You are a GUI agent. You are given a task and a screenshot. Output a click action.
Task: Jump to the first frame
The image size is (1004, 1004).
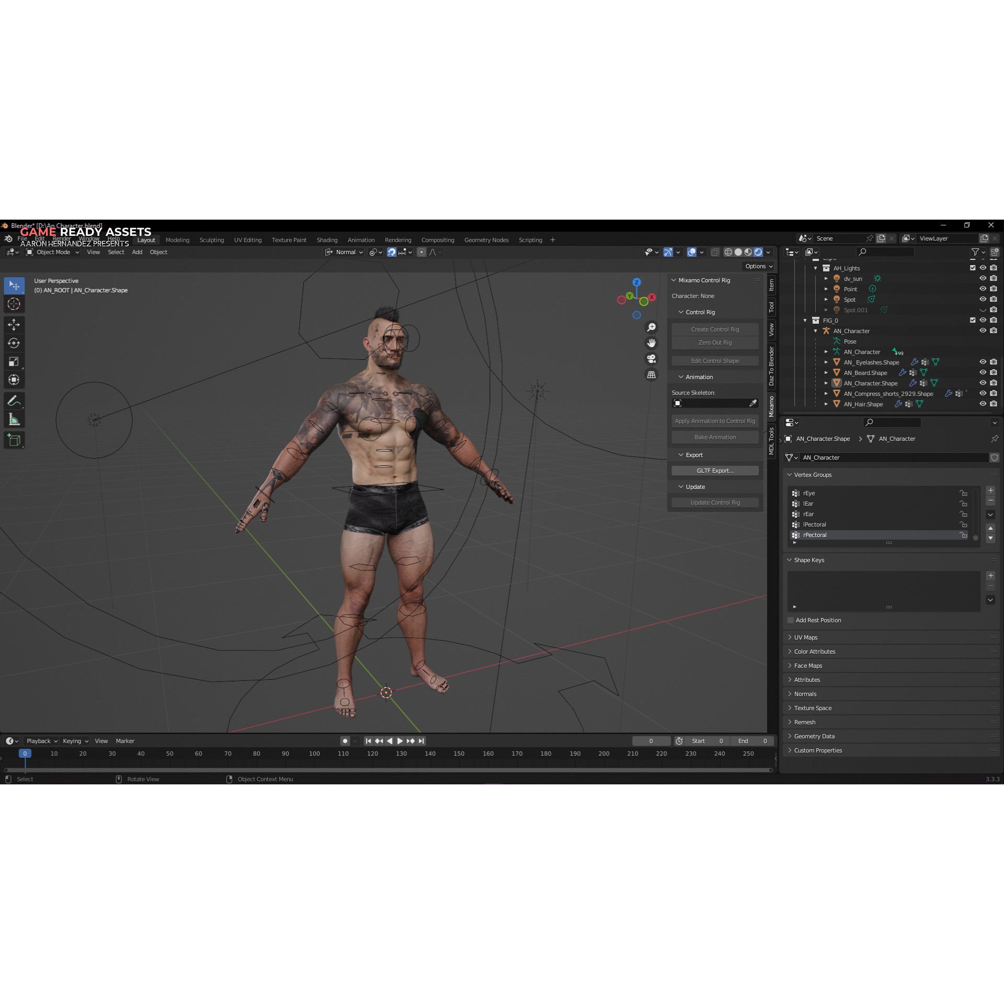coord(368,741)
